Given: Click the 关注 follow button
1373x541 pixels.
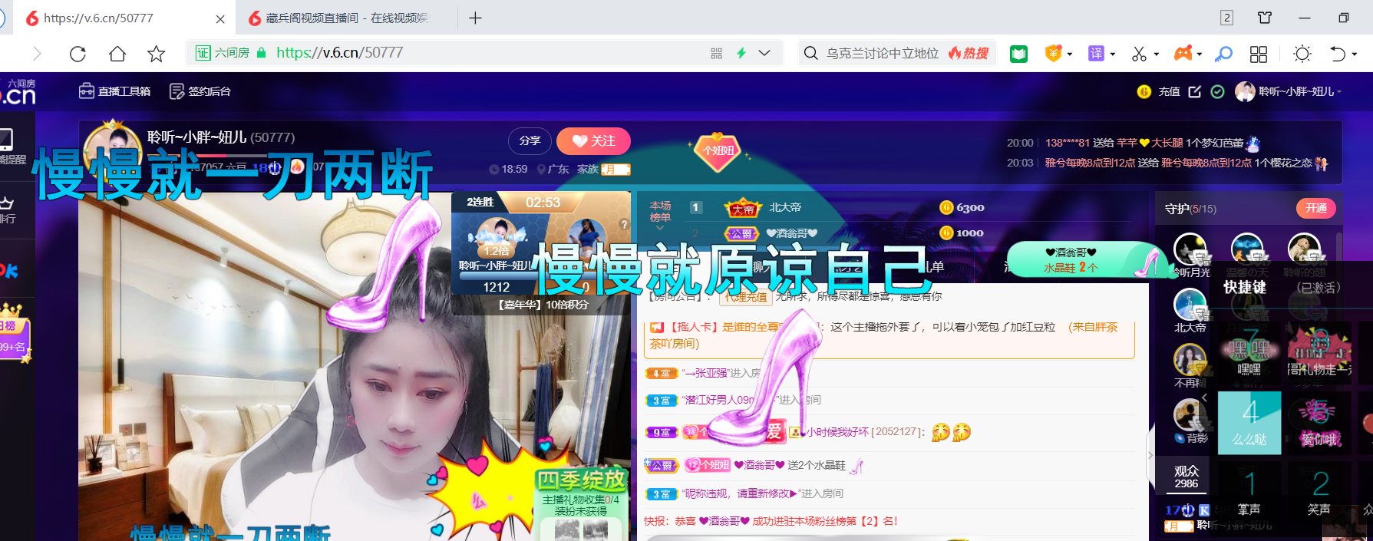Looking at the screenshot, I should coord(593,141).
